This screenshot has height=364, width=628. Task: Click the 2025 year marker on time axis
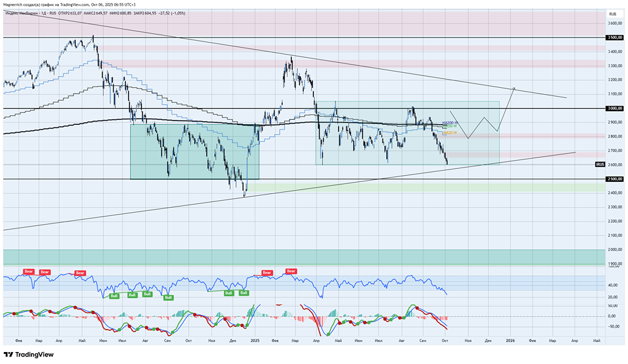pyautogui.click(x=255, y=341)
